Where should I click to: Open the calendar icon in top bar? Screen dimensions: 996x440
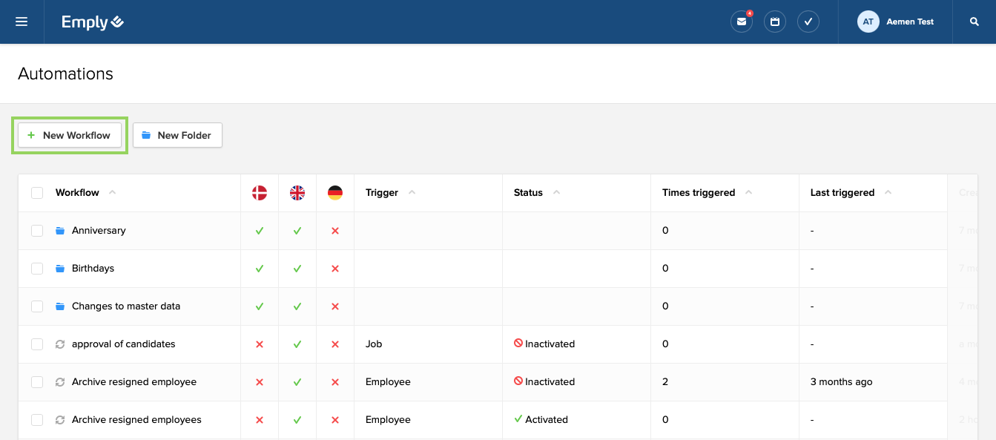(x=775, y=22)
